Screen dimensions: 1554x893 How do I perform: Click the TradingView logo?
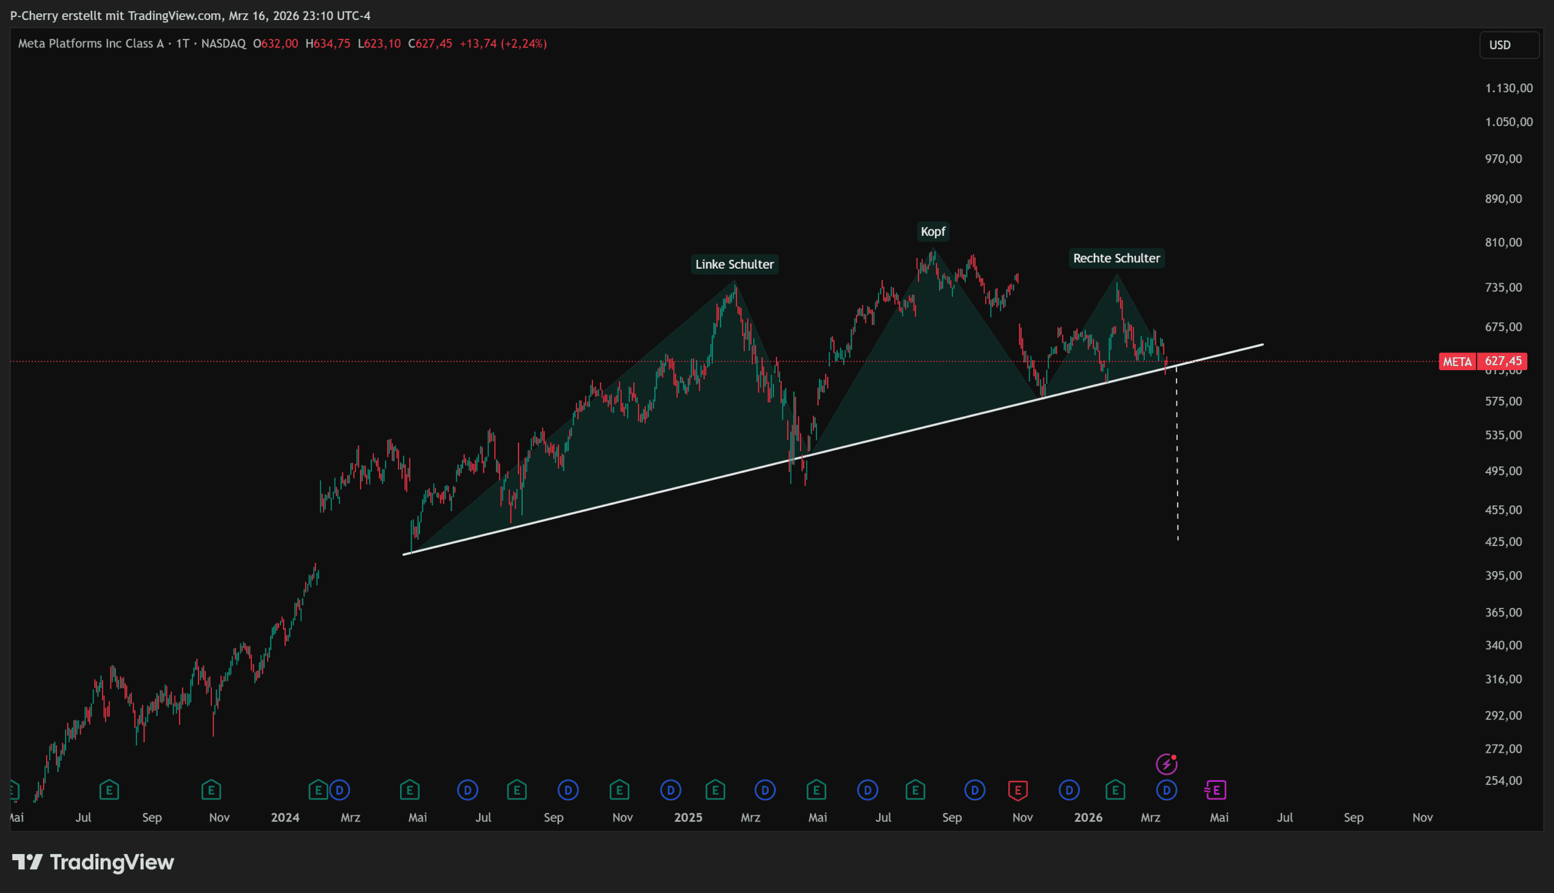pyautogui.click(x=93, y=862)
